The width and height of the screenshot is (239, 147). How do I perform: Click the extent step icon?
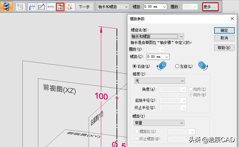pyautogui.click(x=70, y=7)
